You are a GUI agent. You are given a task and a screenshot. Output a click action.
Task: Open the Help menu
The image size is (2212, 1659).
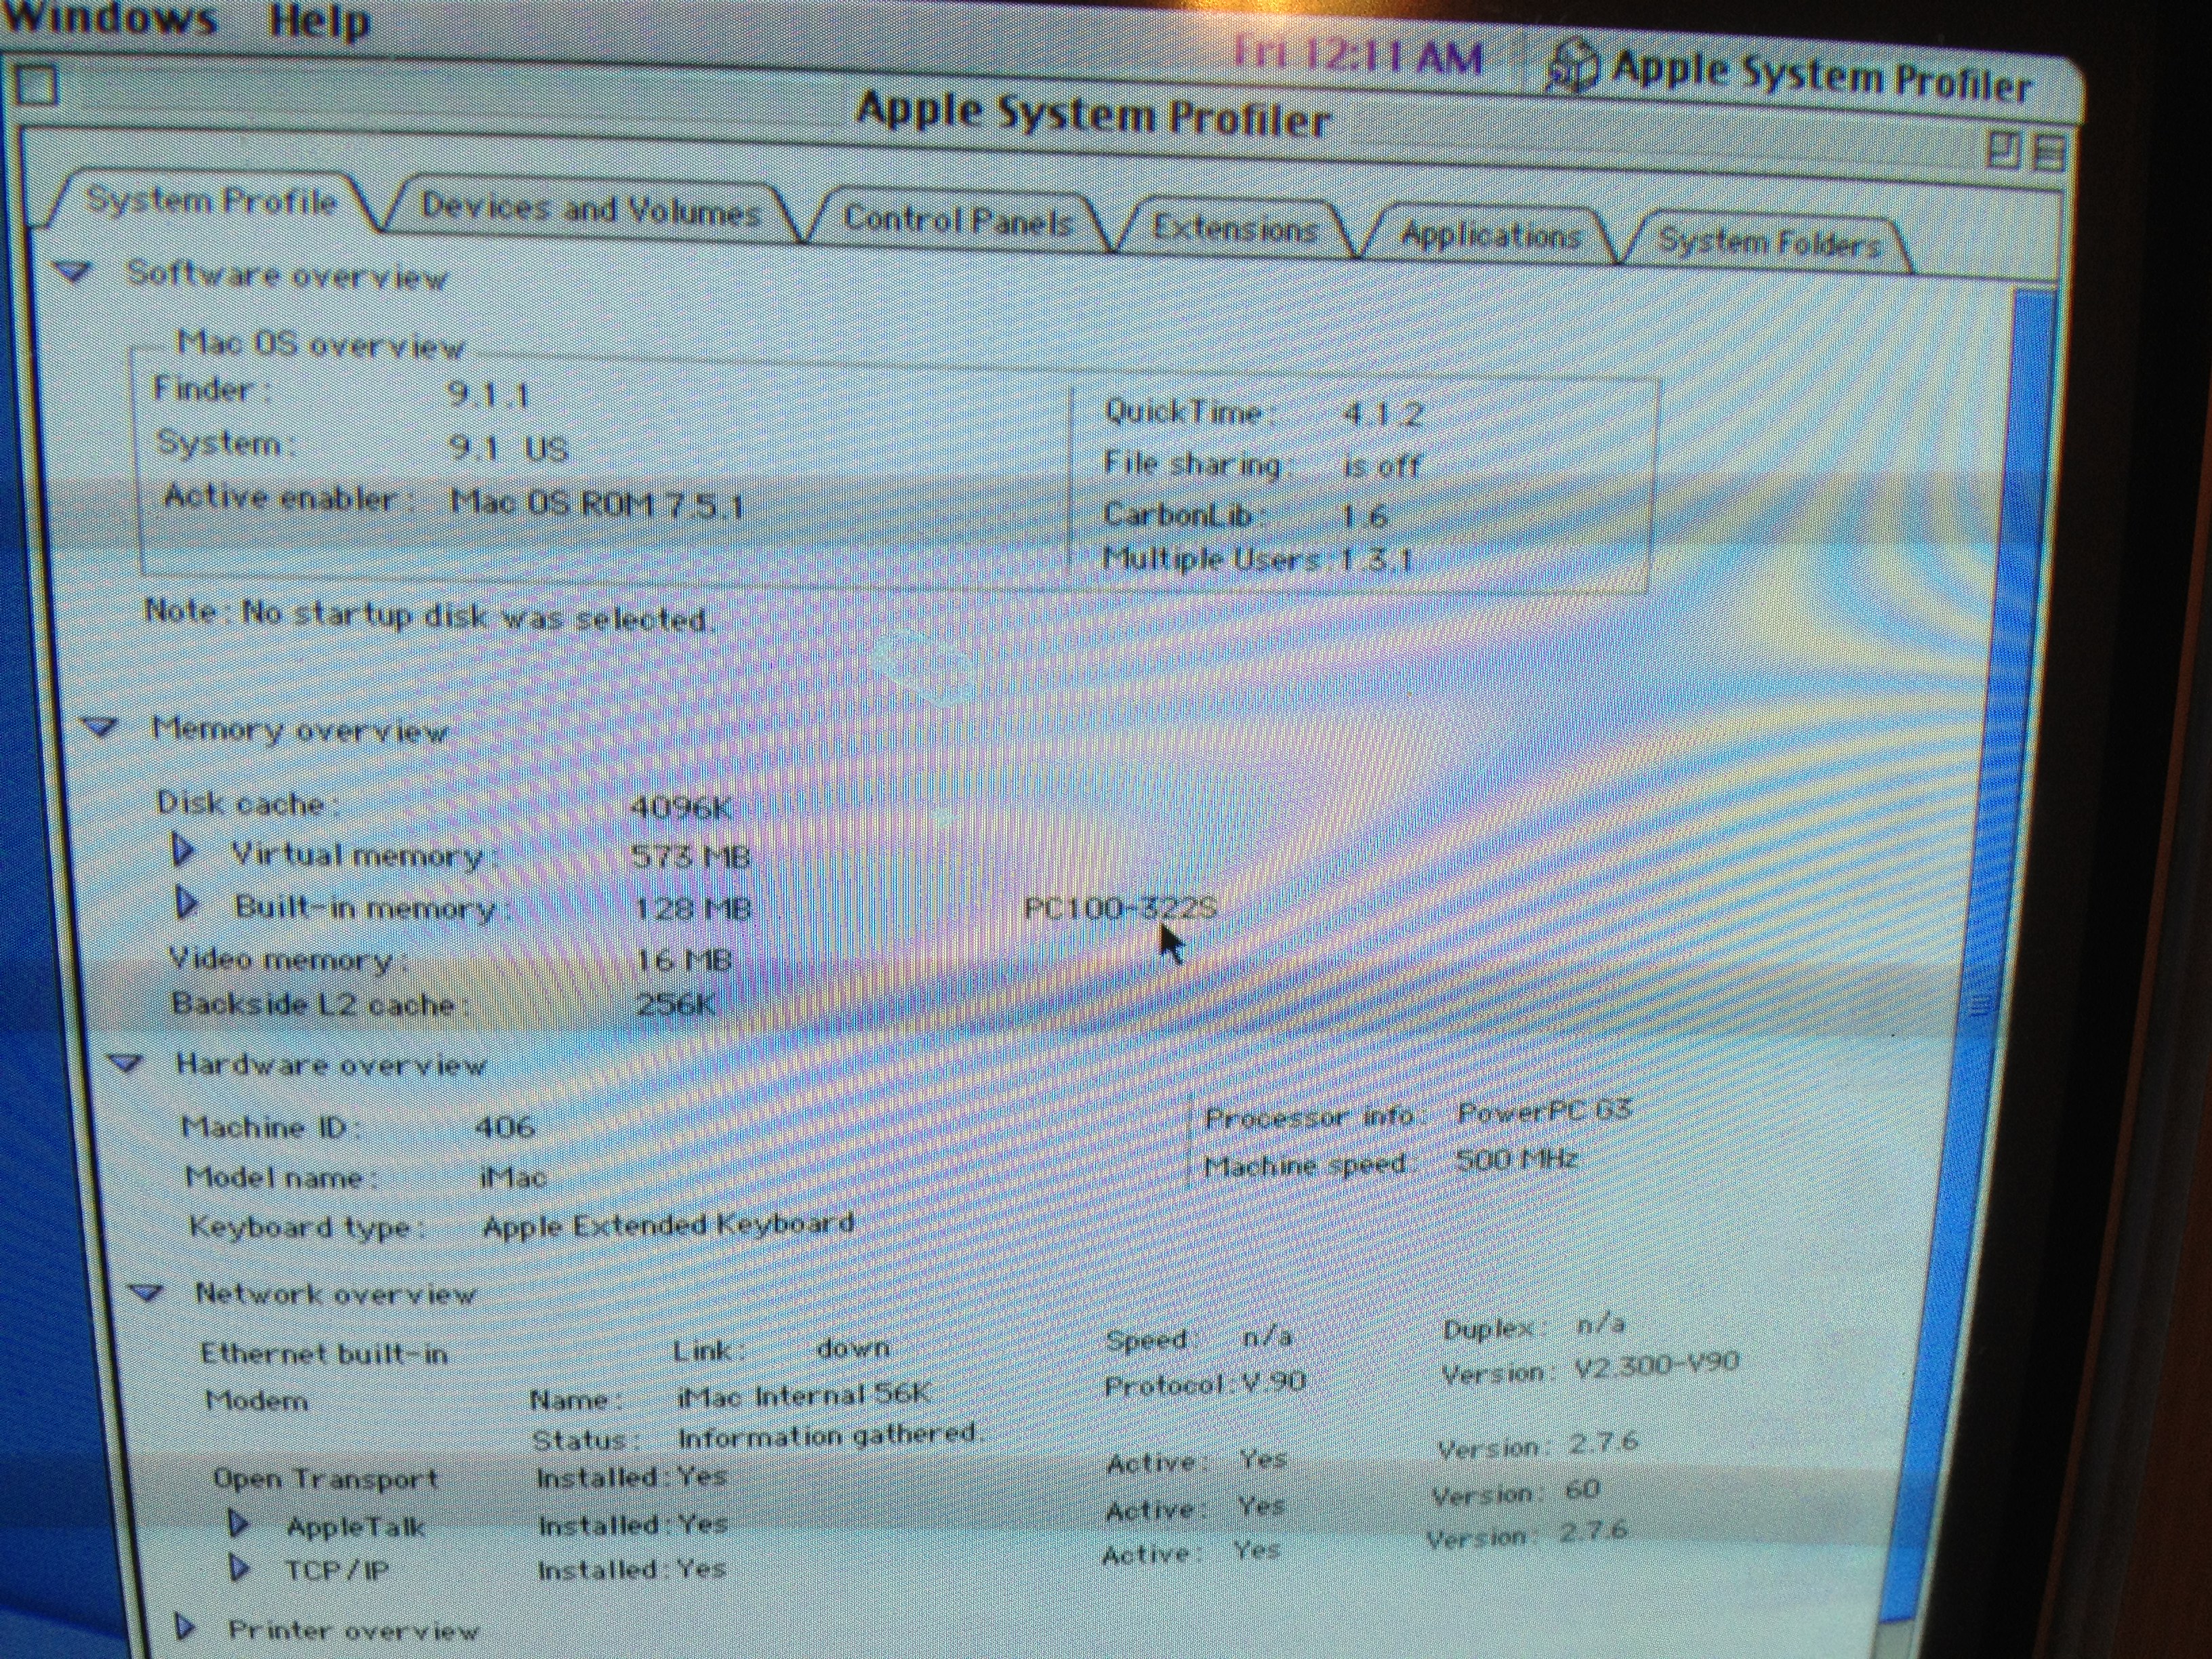coord(320,20)
